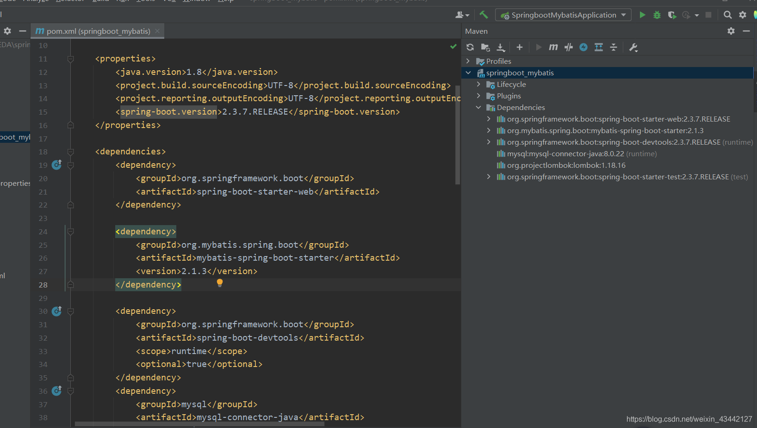
Task: Download sources in the Maven panel
Action: [500, 47]
